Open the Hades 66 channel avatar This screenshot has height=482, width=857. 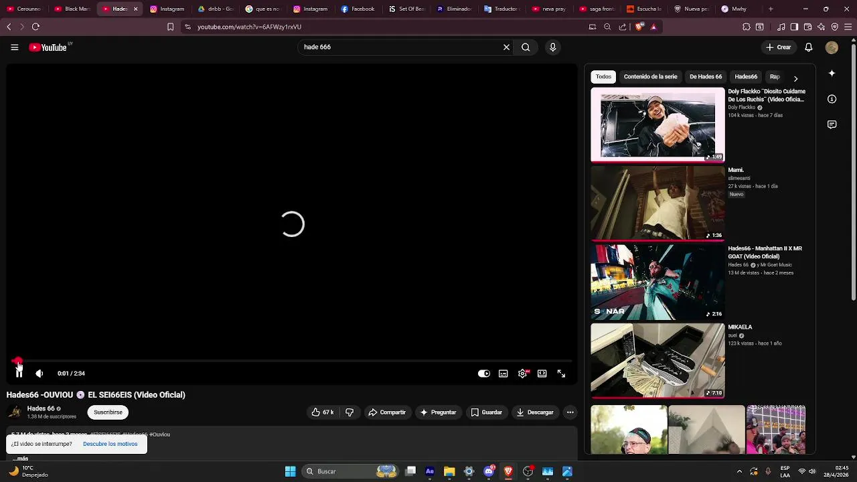point(15,412)
